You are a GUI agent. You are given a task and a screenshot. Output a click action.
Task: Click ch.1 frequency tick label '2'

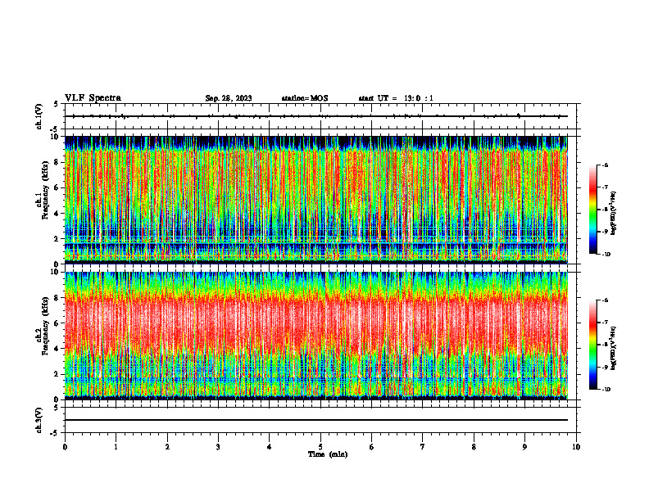57,239
